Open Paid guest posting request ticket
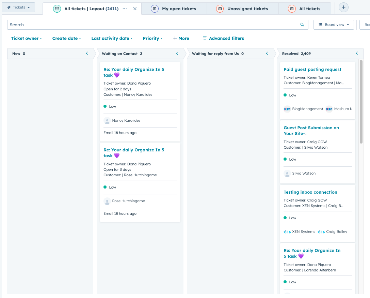370x298 pixels. pyautogui.click(x=312, y=69)
